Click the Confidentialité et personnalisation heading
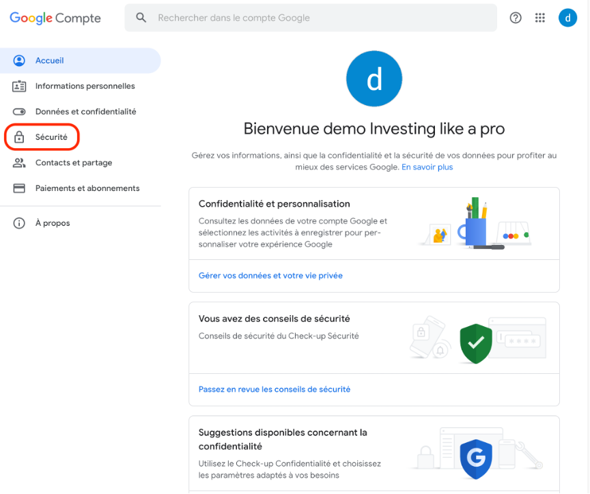This screenshot has height=494, width=590. click(x=275, y=204)
